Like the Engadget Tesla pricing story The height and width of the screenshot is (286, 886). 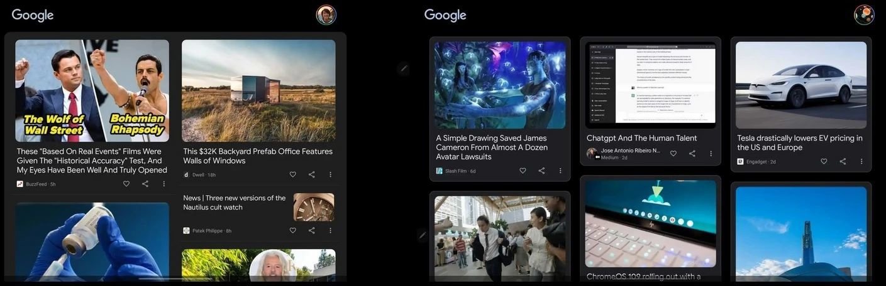point(824,161)
